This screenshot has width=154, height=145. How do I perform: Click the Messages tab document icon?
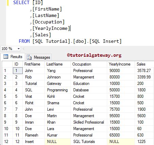tap(29, 57)
